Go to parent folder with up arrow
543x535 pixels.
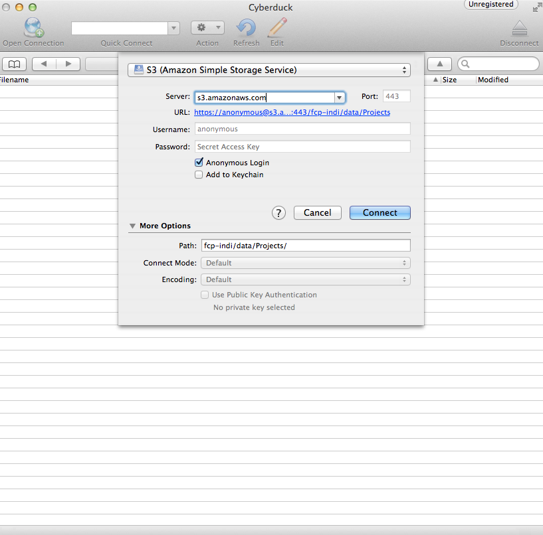pyautogui.click(x=439, y=64)
